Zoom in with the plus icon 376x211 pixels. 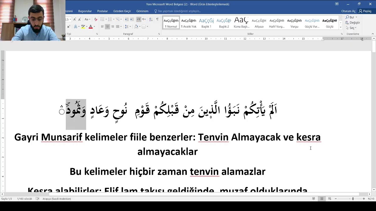(x=364, y=199)
